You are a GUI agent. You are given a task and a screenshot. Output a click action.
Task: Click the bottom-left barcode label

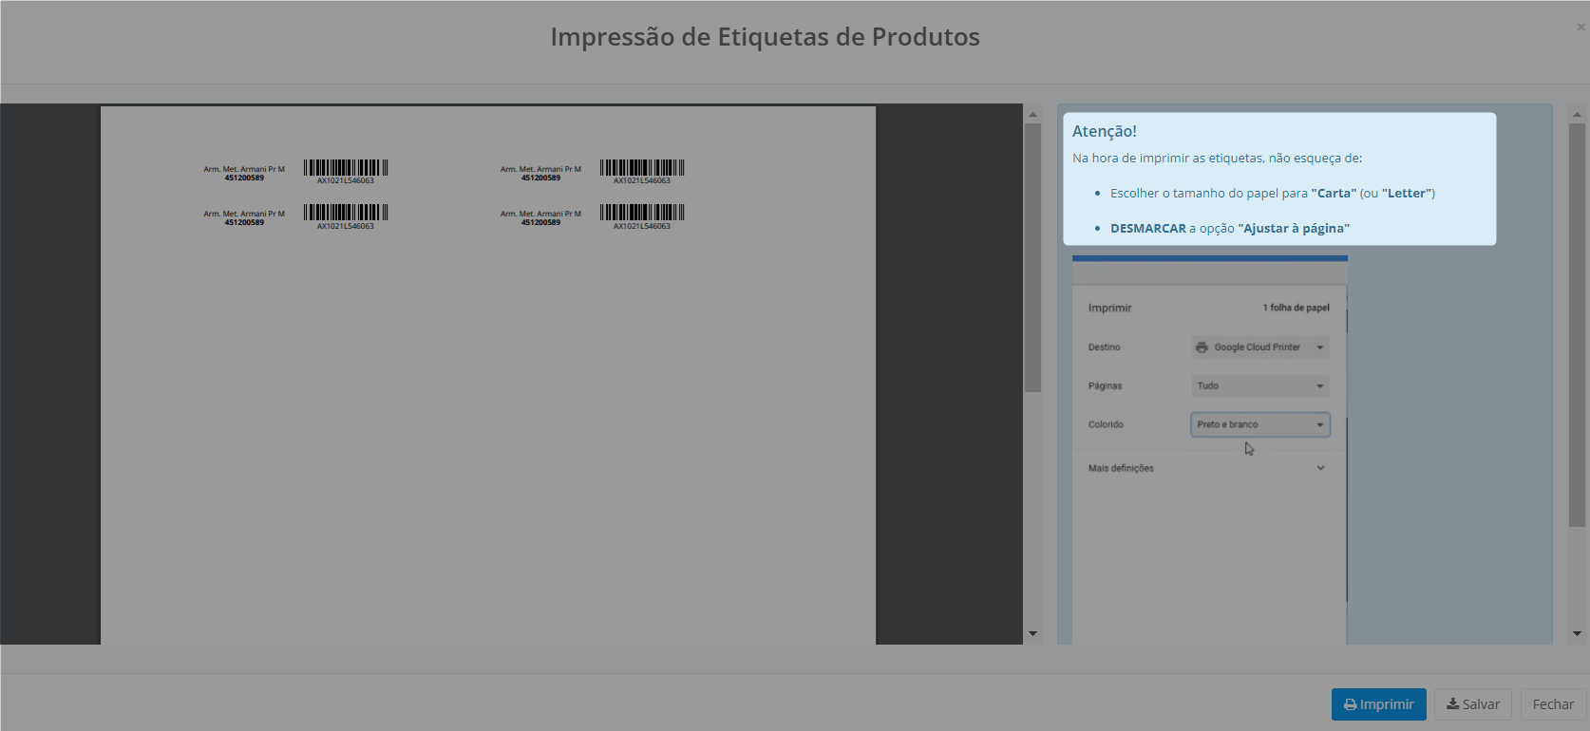click(x=346, y=216)
